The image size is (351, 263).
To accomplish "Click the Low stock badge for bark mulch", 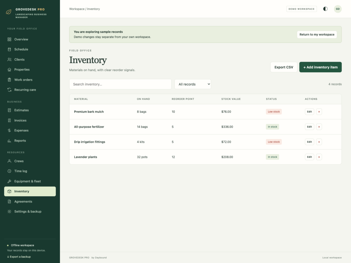I will point(274,112).
